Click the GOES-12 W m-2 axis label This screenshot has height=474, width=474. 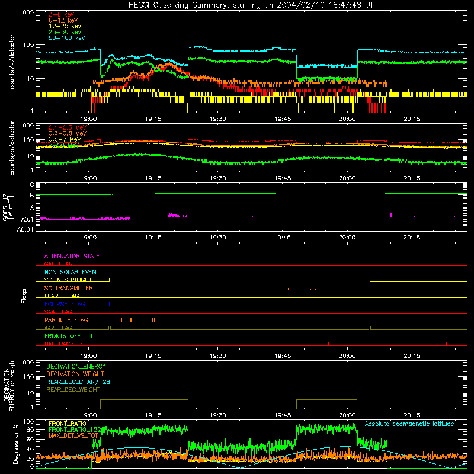8,207
